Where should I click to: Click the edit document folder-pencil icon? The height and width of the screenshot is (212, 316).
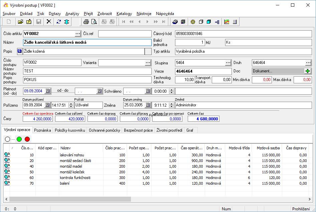click(29, 22)
